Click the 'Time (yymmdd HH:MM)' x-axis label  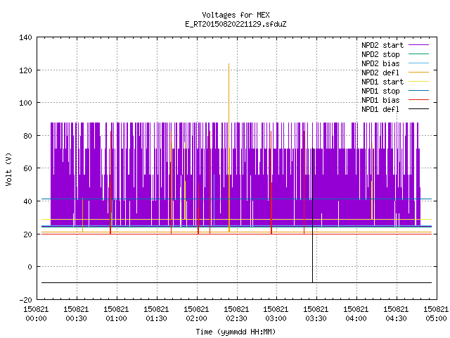point(236,332)
